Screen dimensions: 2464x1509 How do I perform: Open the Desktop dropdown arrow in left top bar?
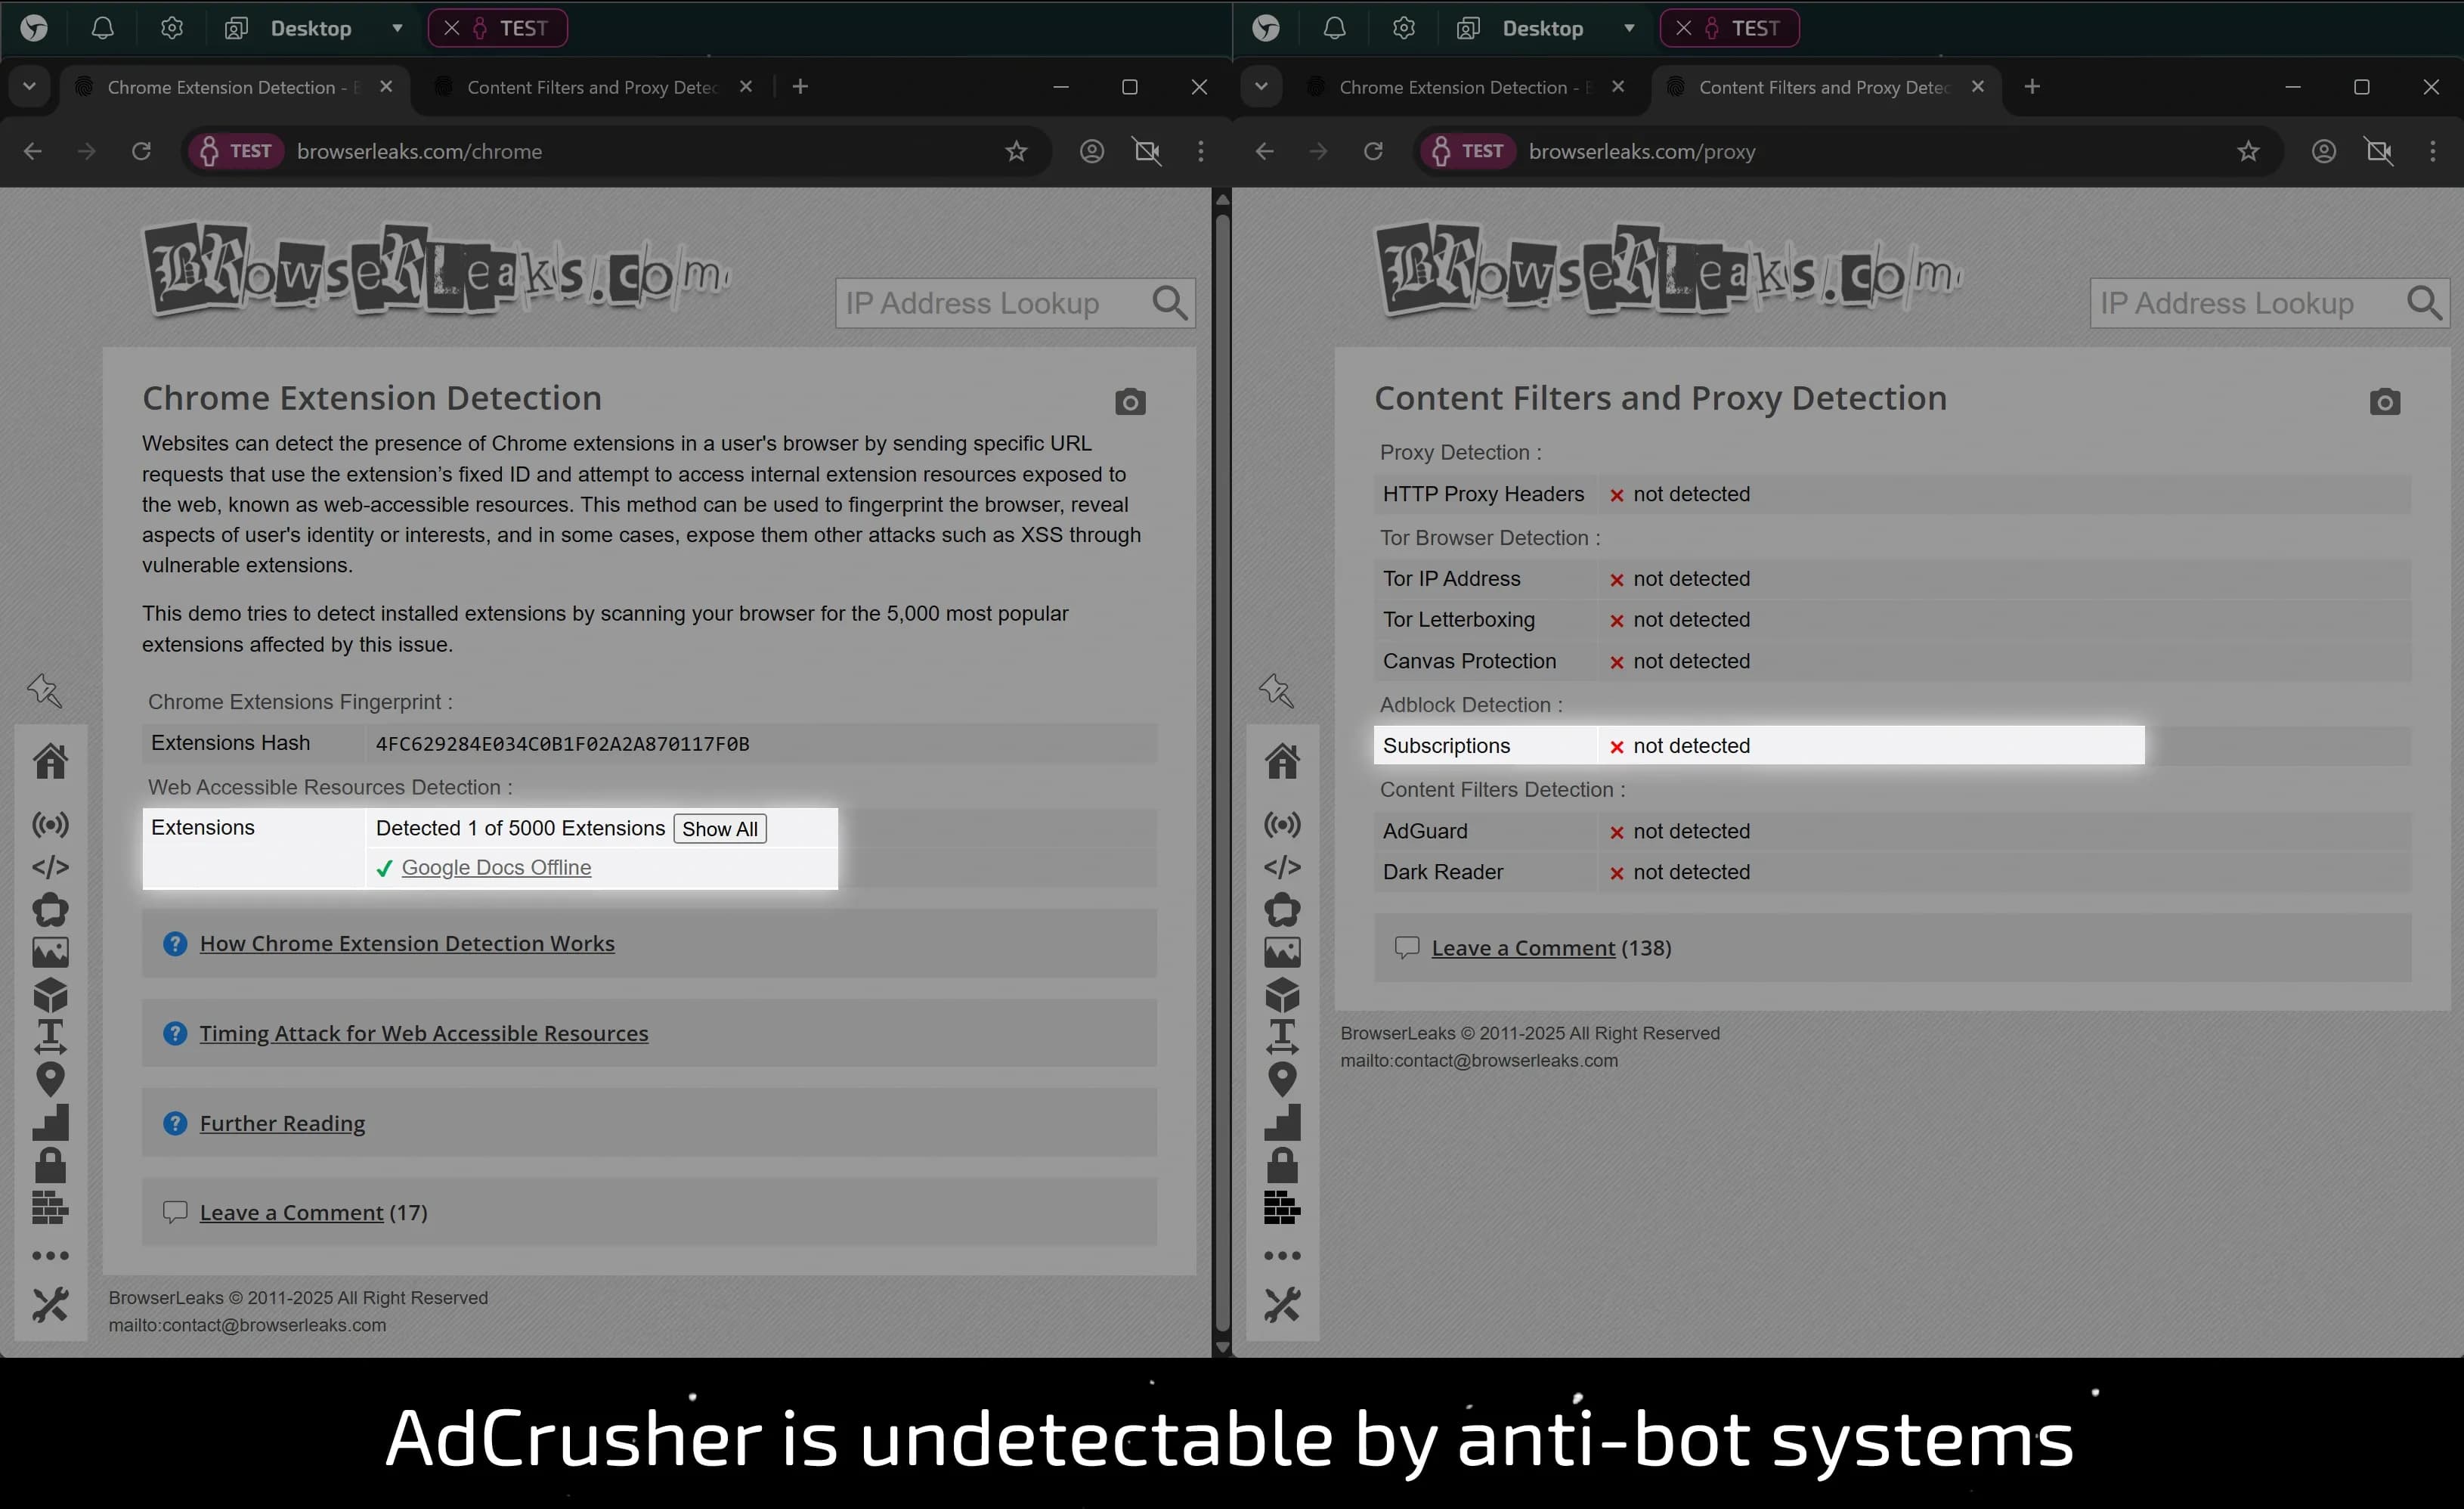(x=397, y=28)
